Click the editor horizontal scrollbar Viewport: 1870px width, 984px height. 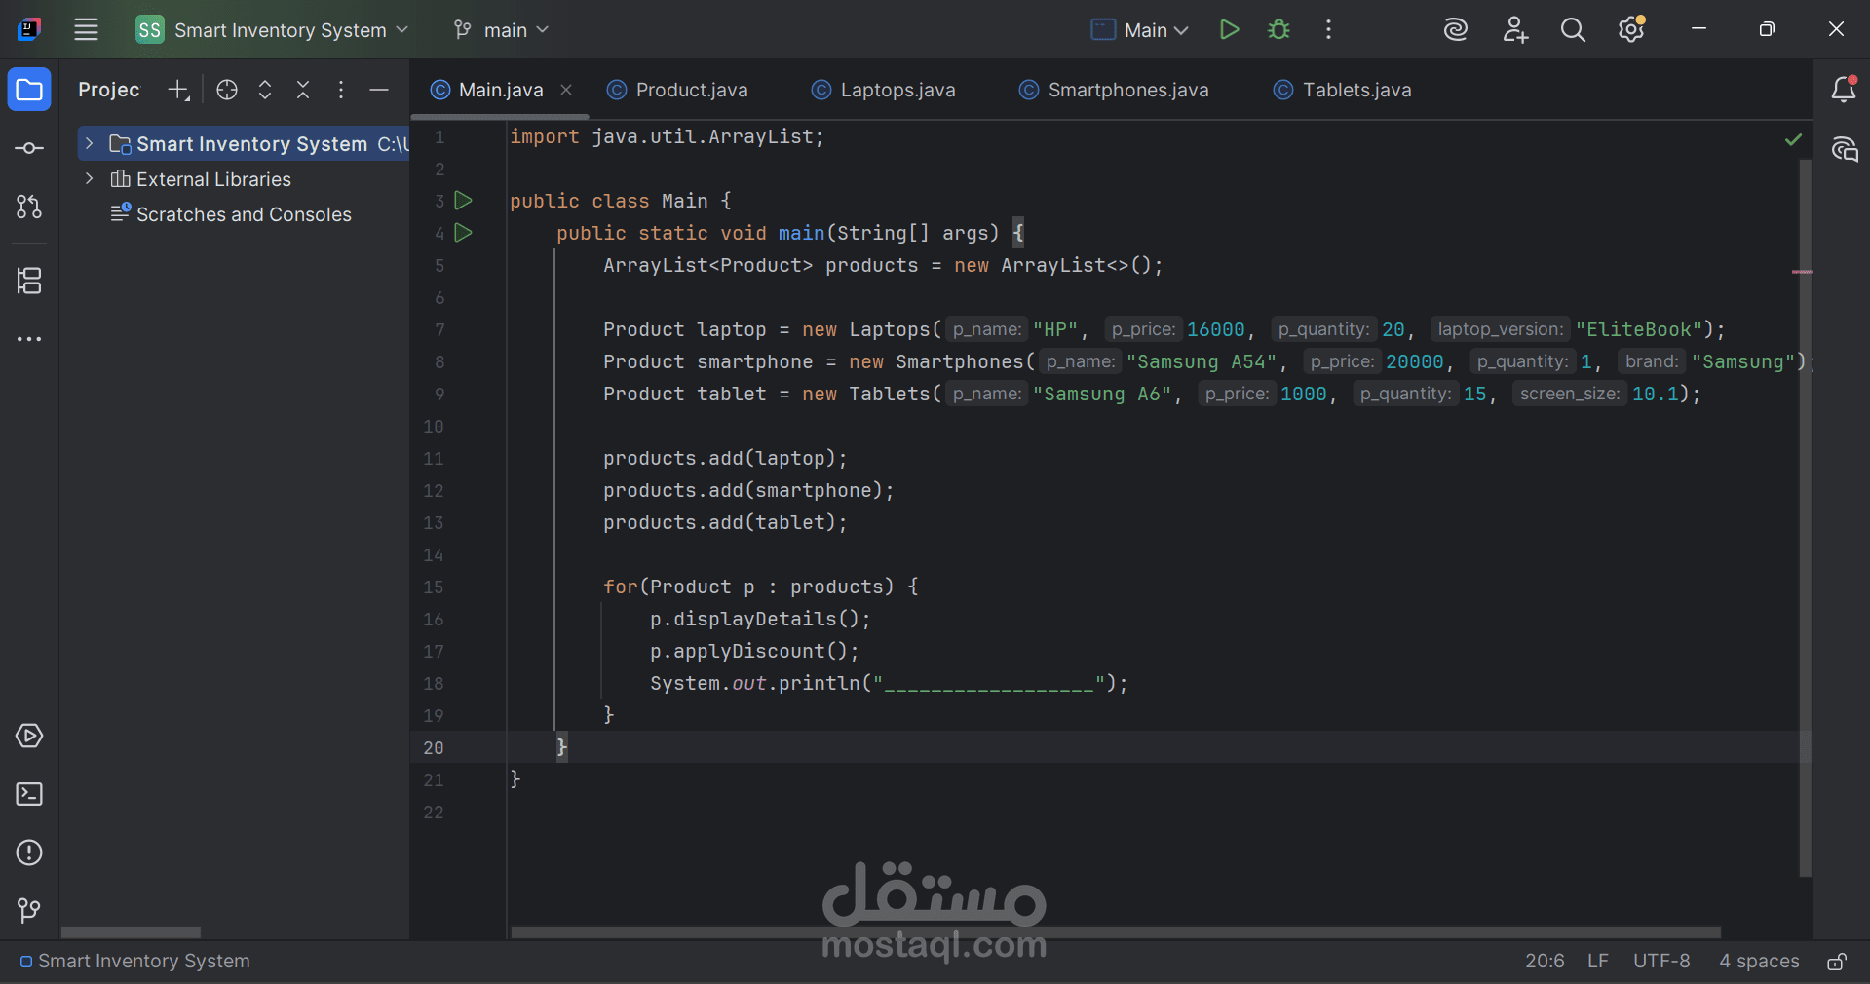coord(1116,932)
